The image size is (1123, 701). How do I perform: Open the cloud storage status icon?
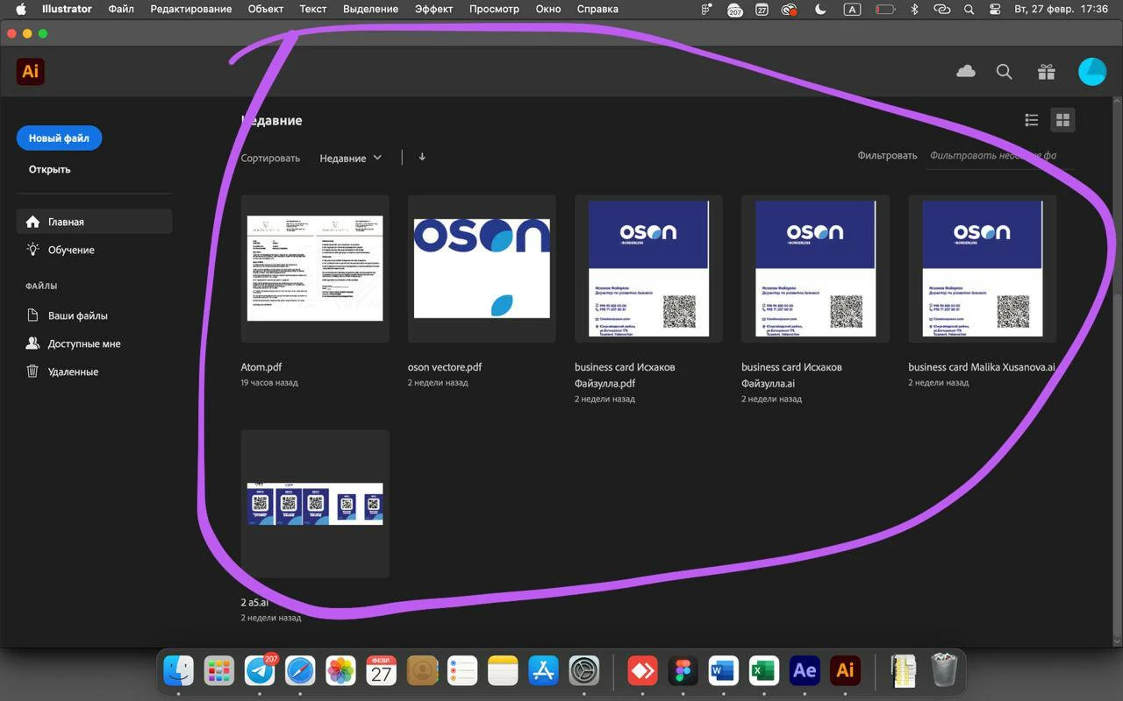(966, 72)
